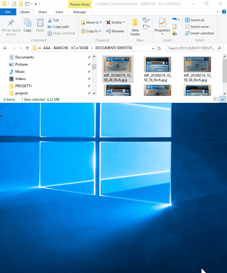Click the Cut scissors icon

50,20
